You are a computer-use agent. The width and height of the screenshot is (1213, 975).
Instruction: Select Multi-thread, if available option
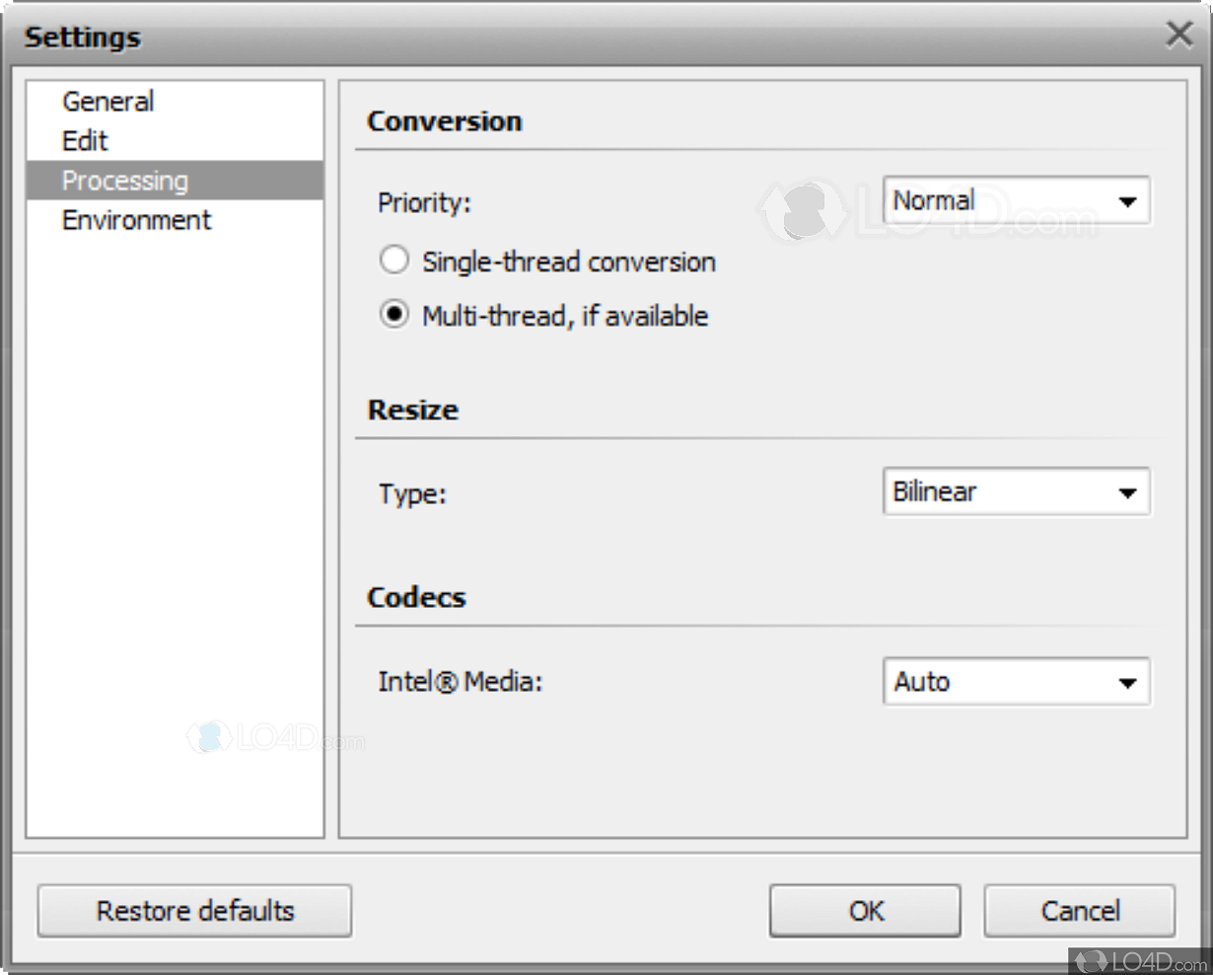coord(394,316)
